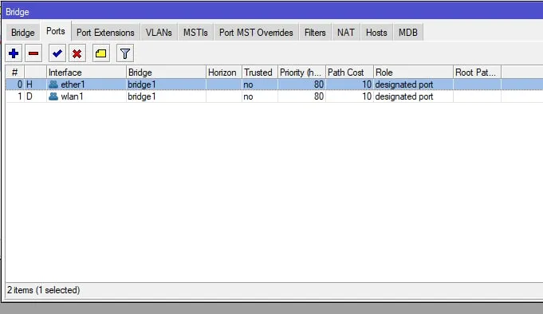Click the H flag of row 0
The image size is (543, 314).
(30, 84)
